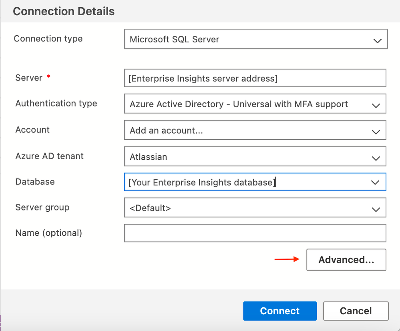The width and height of the screenshot is (400, 331).
Task: Click the Name (optional) input box
Action: pyautogui.click(x=255, y=233)
